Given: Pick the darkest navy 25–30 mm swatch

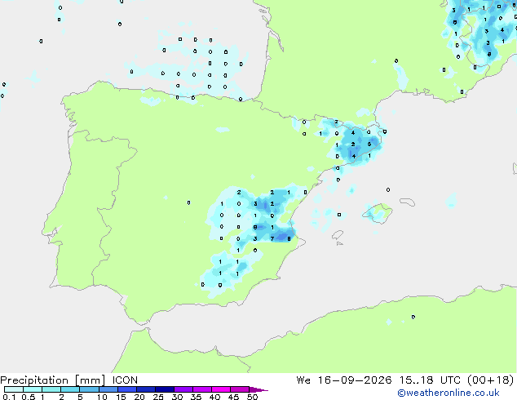Looking at the screenshot, I should 165,389.
